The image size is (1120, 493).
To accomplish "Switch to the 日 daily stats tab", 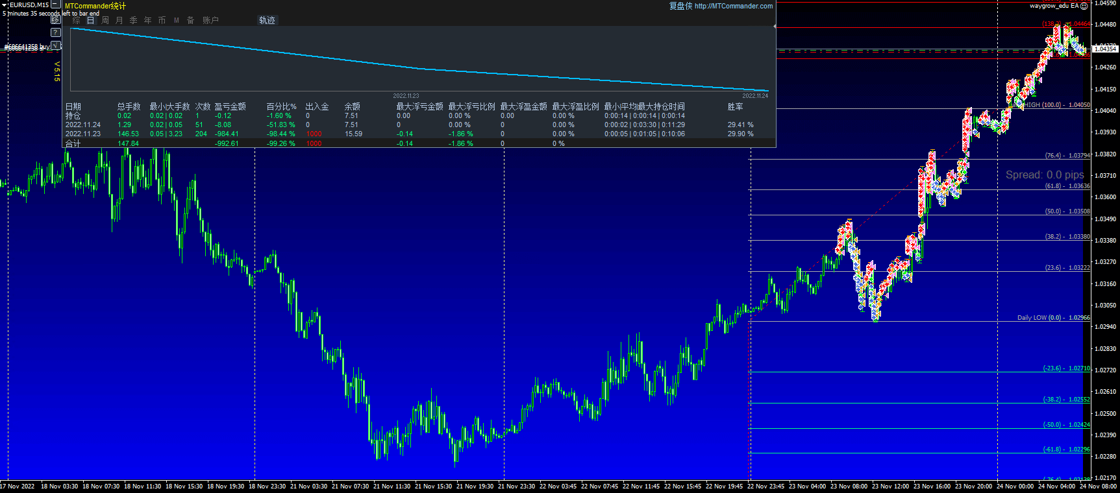I will pos(90,21).
